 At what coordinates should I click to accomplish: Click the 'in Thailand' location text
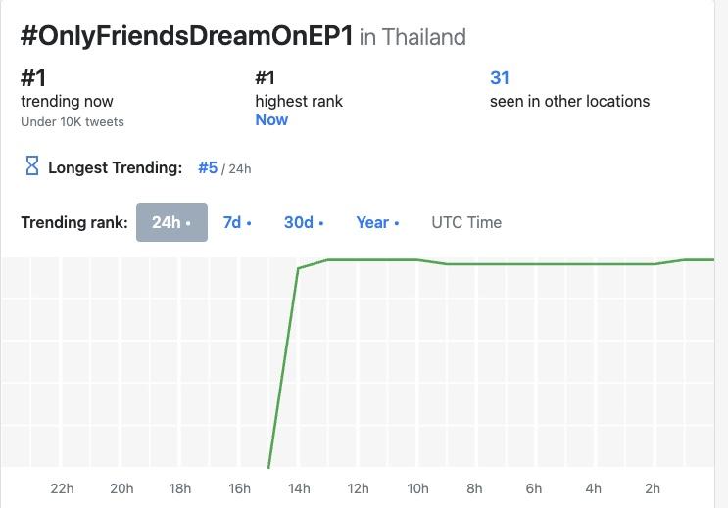point(413,37)
